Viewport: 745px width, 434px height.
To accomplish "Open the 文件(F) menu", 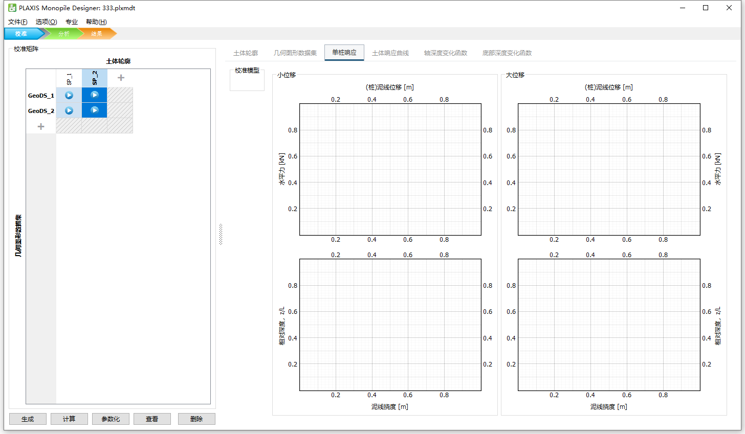I will pyautogui.click(x=18, y=21).
